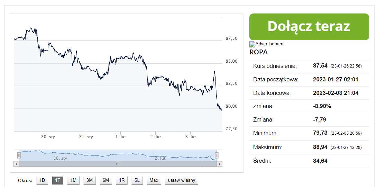376x187 pixels.
Task: Click the right navigator range handle
Action: [x=217, y=155]
